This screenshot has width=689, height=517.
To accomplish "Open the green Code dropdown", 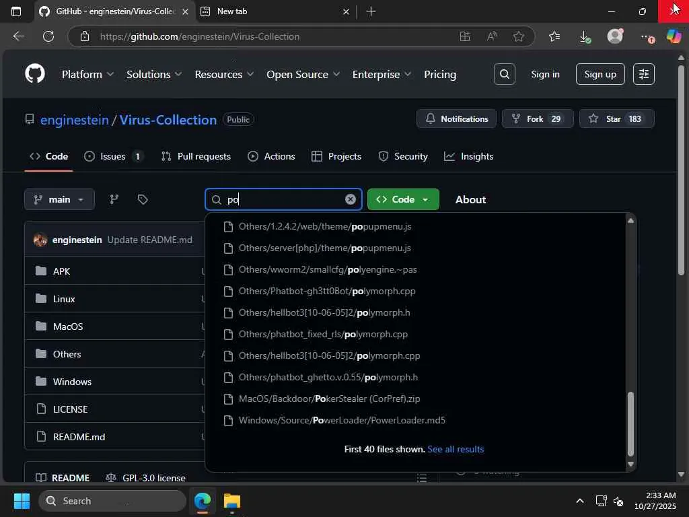I will point(403,199).
